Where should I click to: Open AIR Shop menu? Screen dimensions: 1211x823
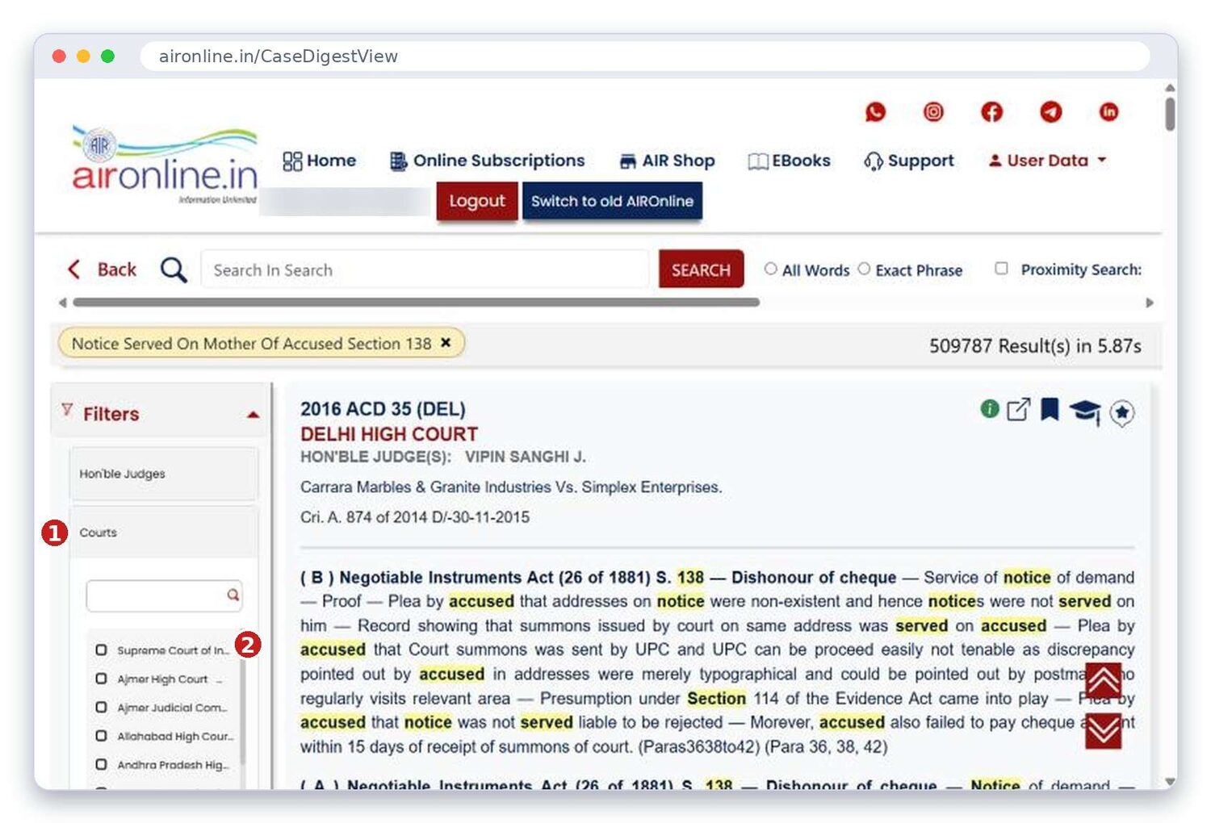(667, 161)
